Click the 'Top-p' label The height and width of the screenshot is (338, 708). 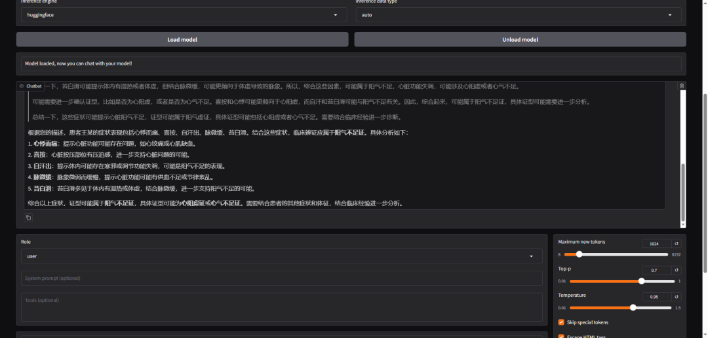(x=564, y=269)
